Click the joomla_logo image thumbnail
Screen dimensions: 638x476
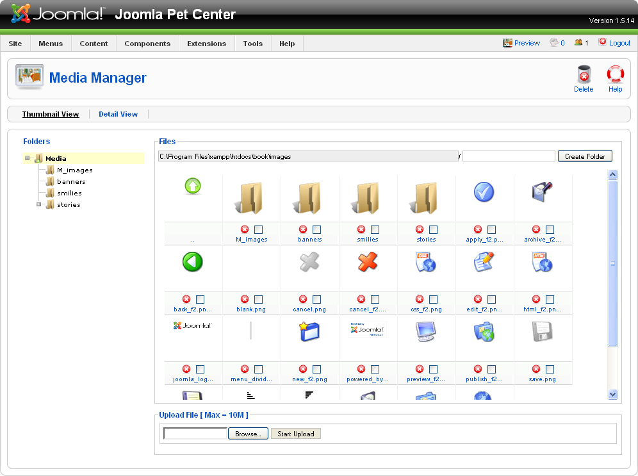click(192, 325)
